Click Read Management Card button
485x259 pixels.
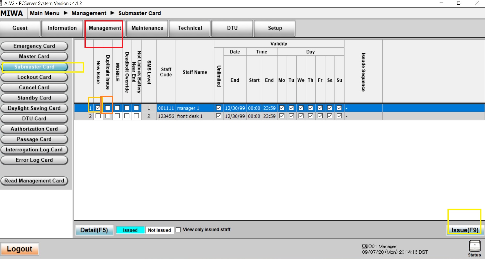[34, 181]
